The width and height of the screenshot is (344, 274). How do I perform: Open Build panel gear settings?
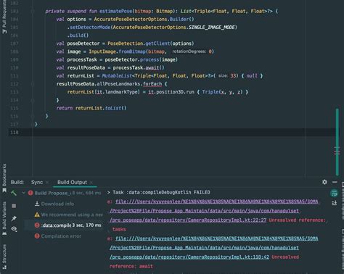(324, 182)
